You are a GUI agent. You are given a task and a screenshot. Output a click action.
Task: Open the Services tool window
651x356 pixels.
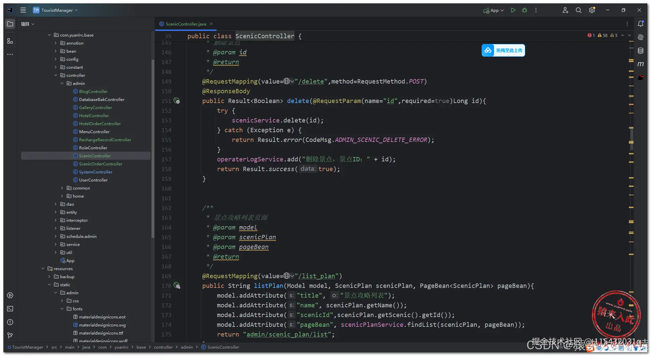point(10,295)
